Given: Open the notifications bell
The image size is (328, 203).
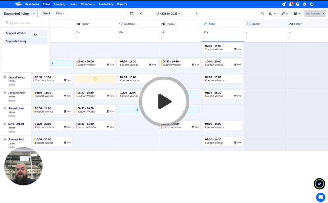Looking at the screenshot, I should tap(291, 4).
